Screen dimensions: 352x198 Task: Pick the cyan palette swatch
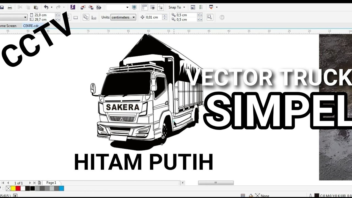pos(61,188)
